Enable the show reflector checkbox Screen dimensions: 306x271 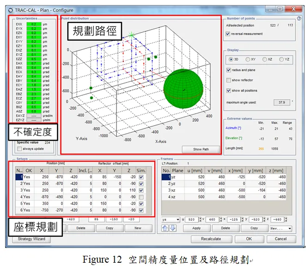pos(228,80)
